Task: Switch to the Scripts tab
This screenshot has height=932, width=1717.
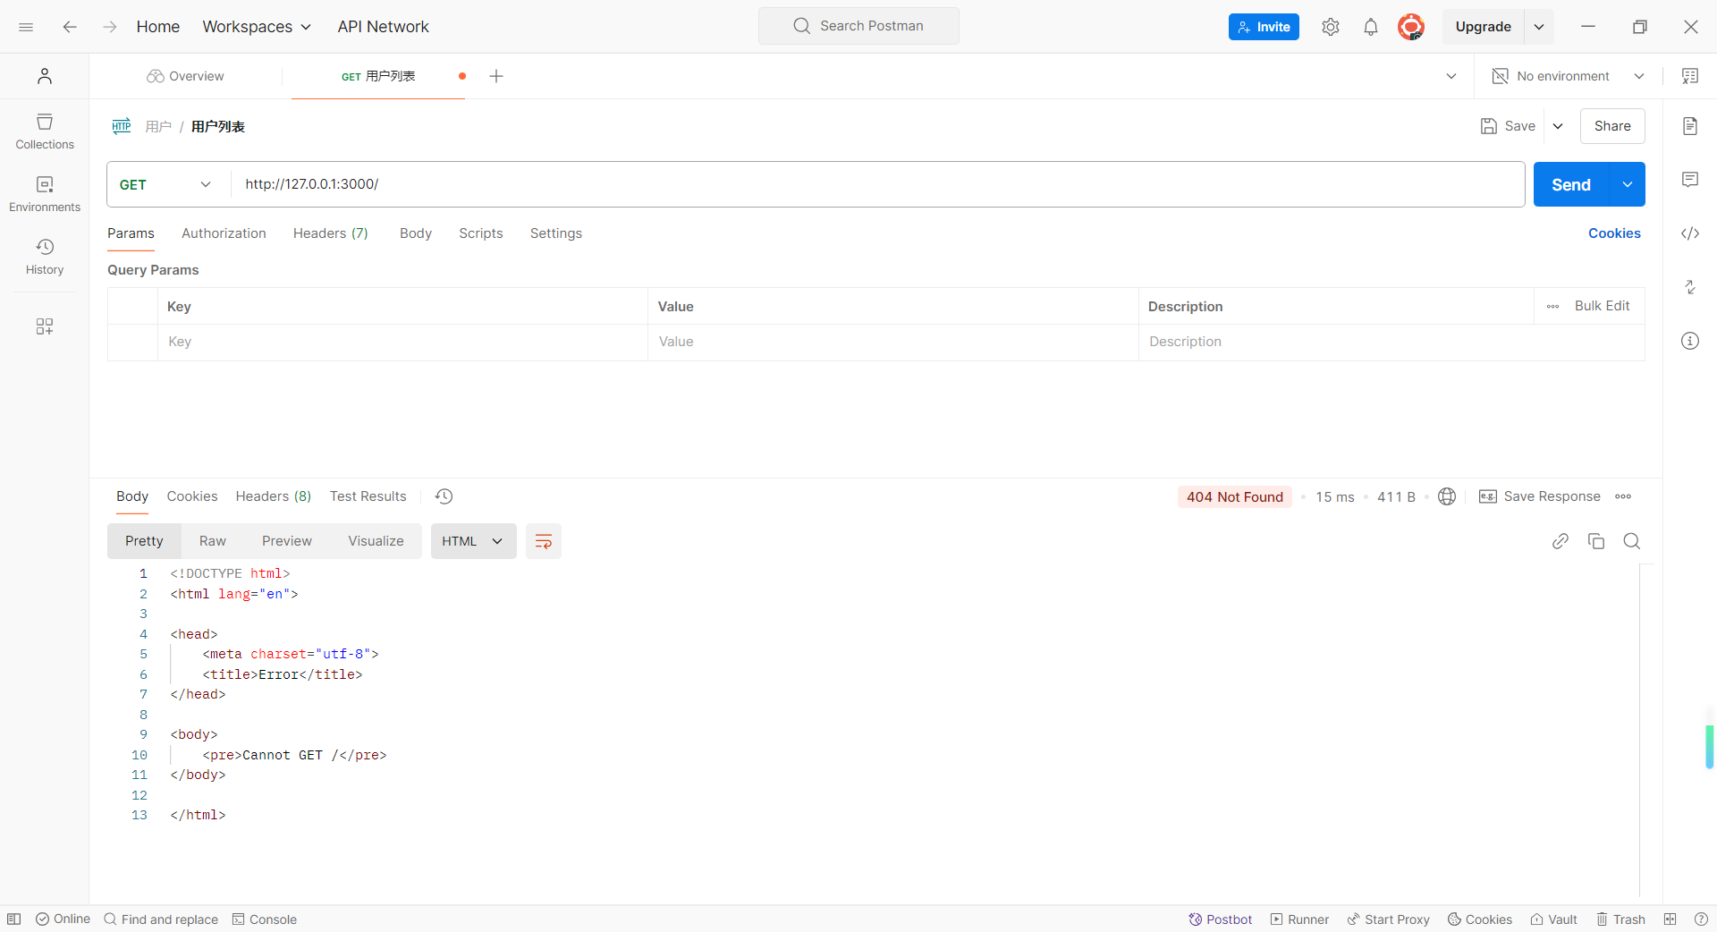Action: click(481, 233)
